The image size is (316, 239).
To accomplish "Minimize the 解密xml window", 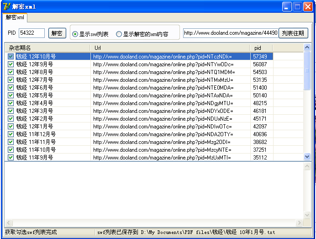I will pyautogui.click(x=287, y=7).
